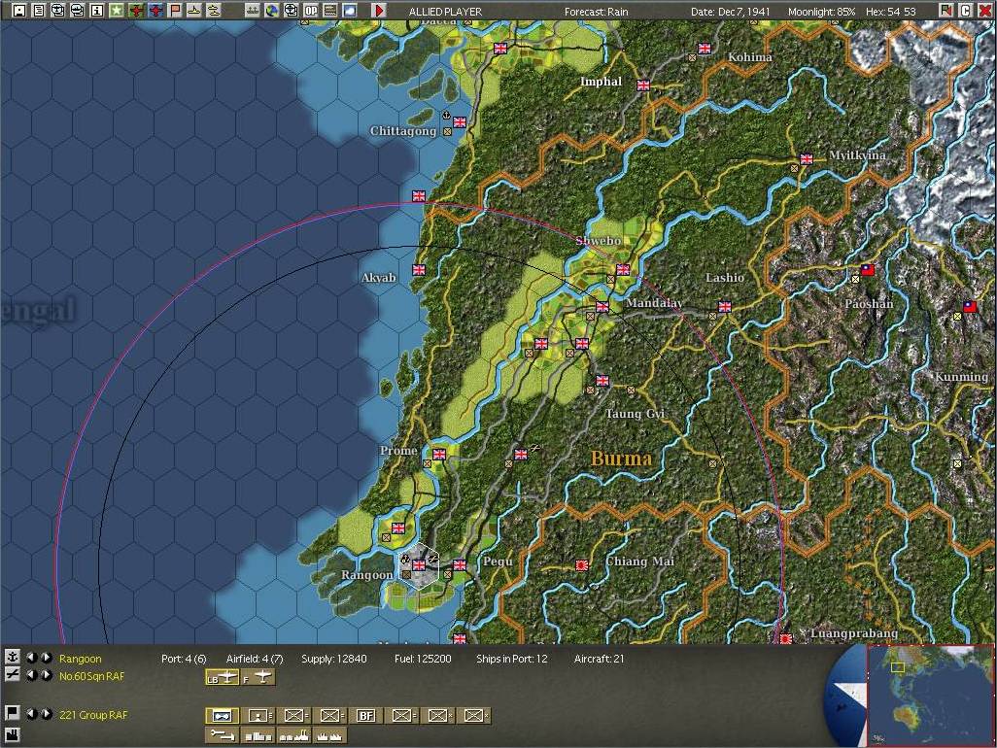Click the 'Forecast: Rain' status text
The width and height of the screenshot is (997, 748).
pyautogui.click(x=596, y=12)
